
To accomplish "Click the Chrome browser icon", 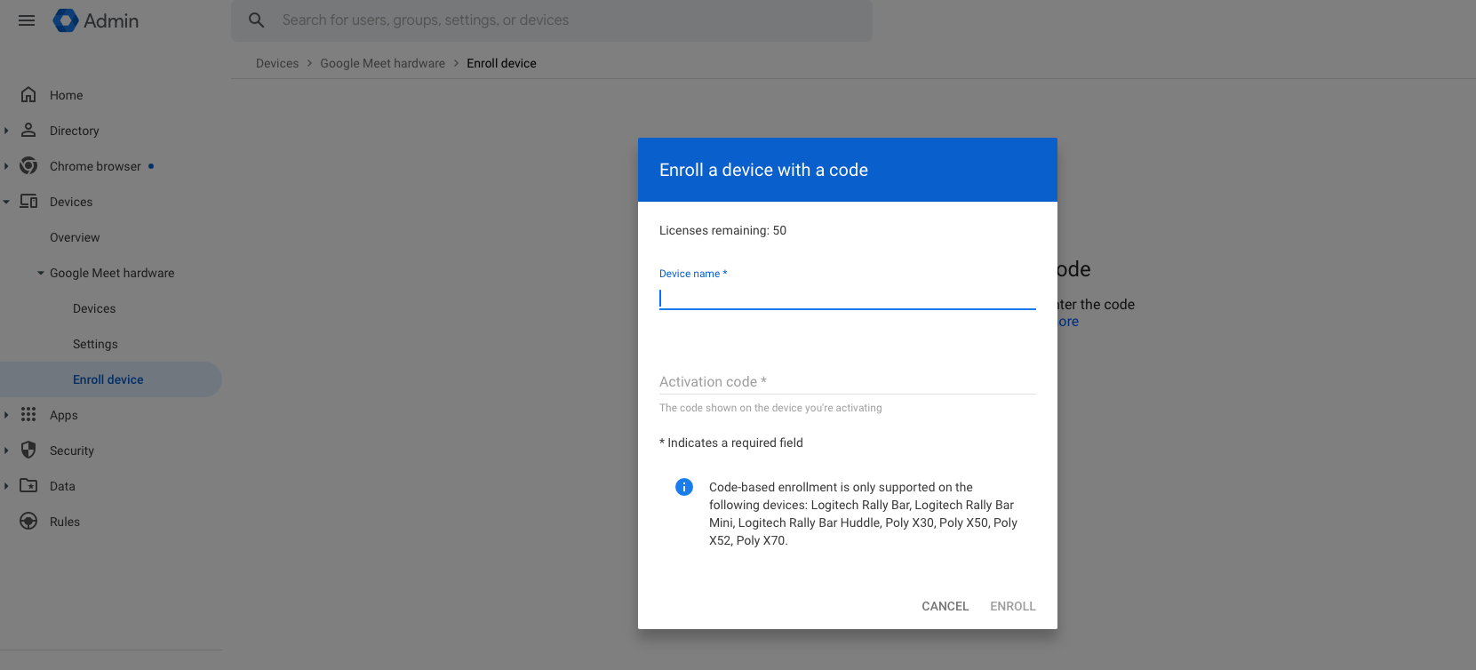I will 28,166.
